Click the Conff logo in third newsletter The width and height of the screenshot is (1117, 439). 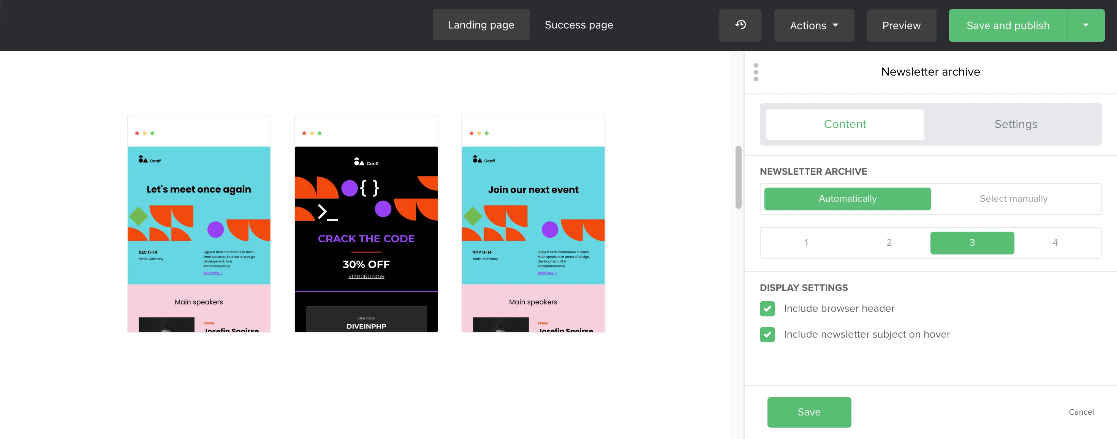point(484,160)
